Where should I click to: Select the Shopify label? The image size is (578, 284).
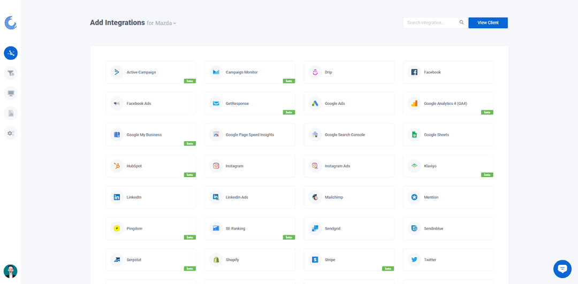coord(232,260)
